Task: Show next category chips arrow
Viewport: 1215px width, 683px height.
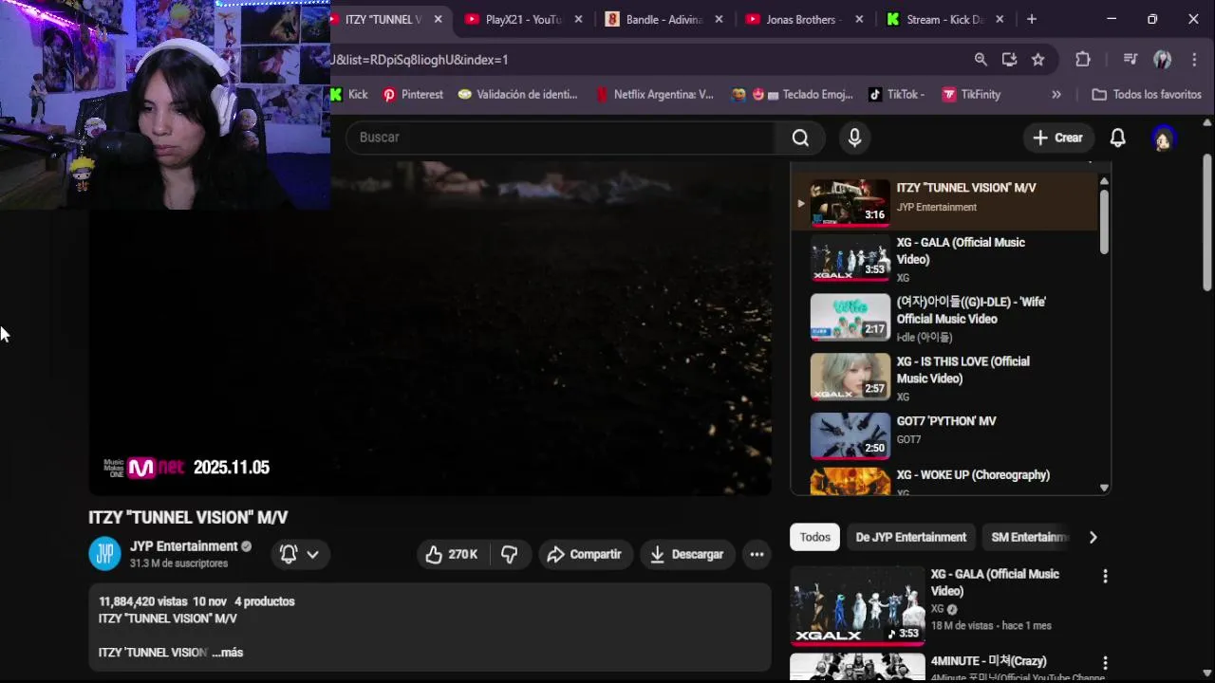Action: pyautogui.click(x=1093, y=537)
